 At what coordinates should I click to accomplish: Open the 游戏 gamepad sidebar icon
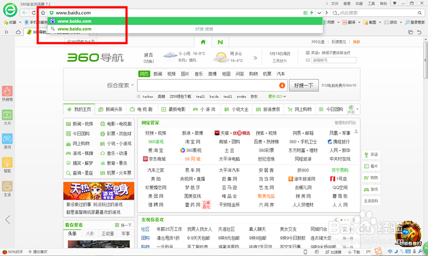coord(7,141)
